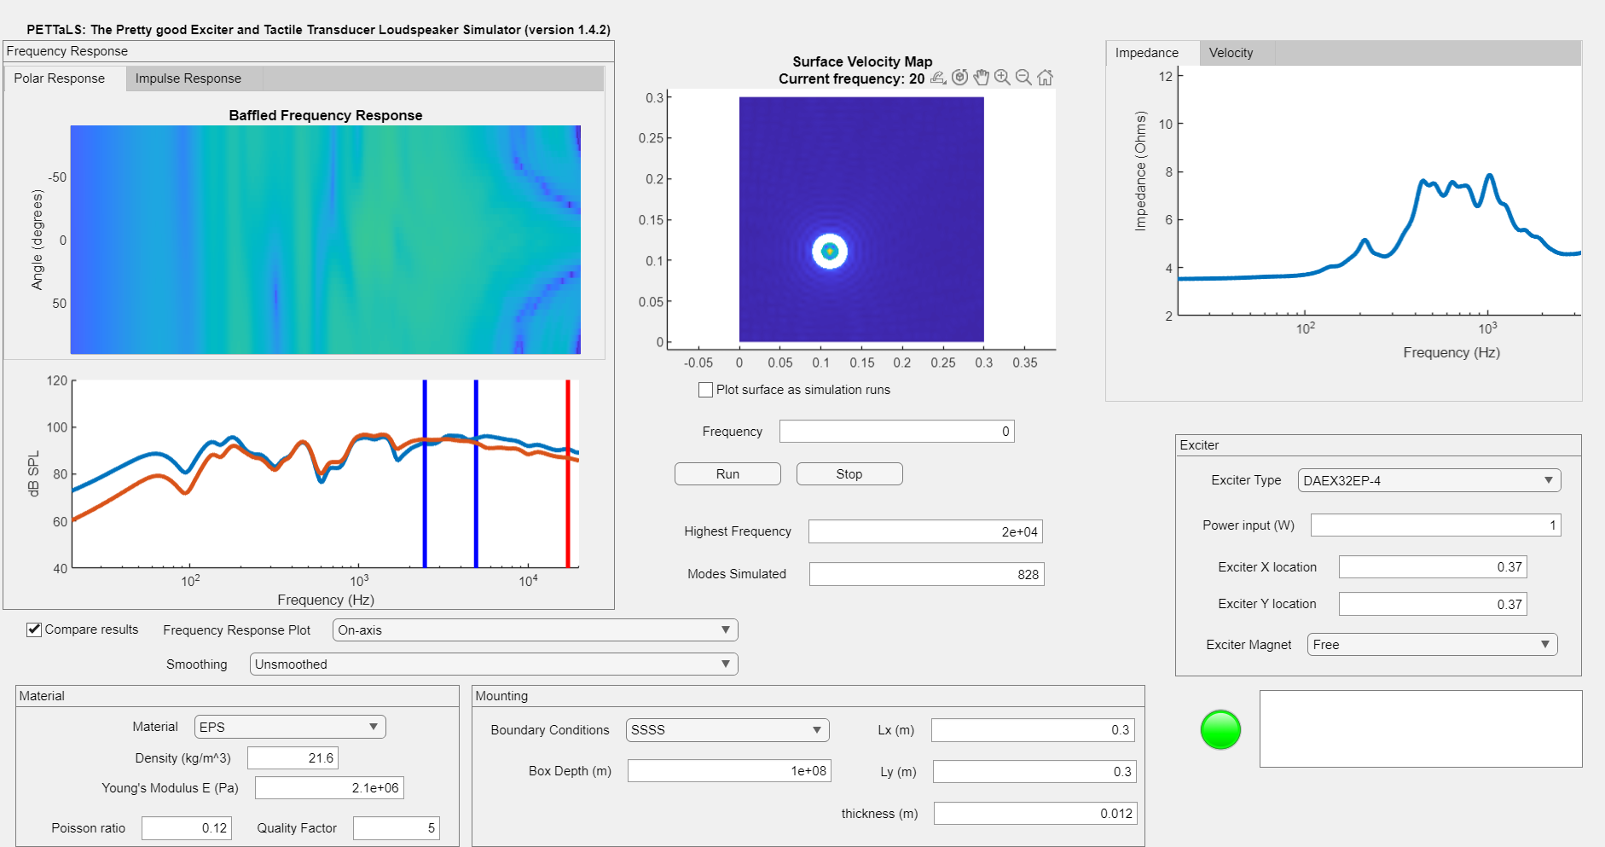
Task: Click the Modes Simulated field showing 828
Action: [x=926, y=574]
